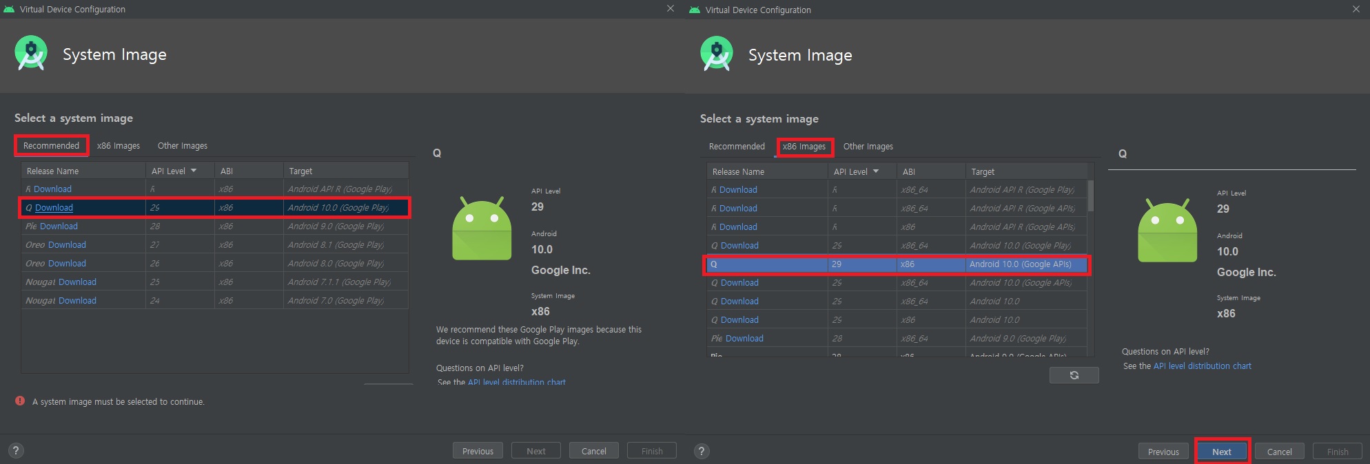Download Pie x86_64 image in right window

pyautogui.click(x=744, y=339)
